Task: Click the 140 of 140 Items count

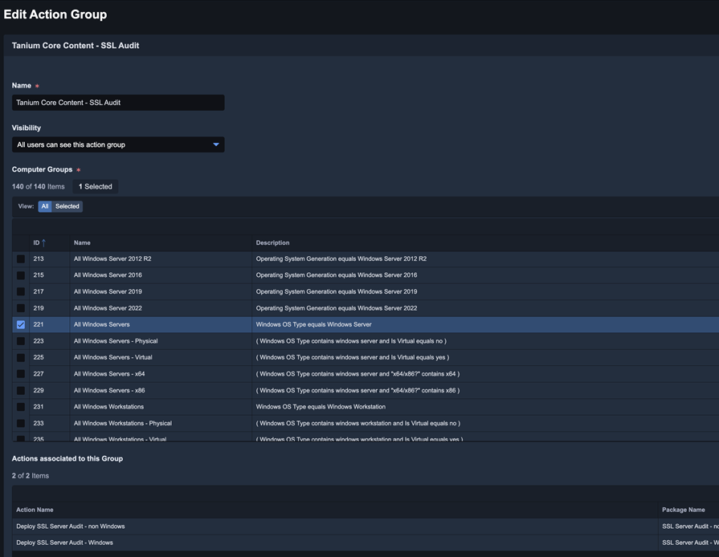Action: (38, 187)
